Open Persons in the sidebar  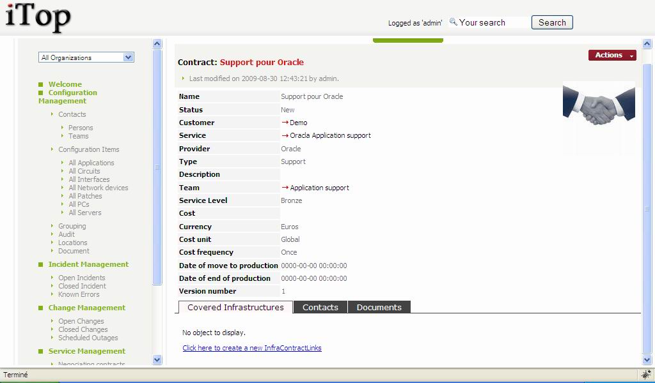click(x=81, y=128)
